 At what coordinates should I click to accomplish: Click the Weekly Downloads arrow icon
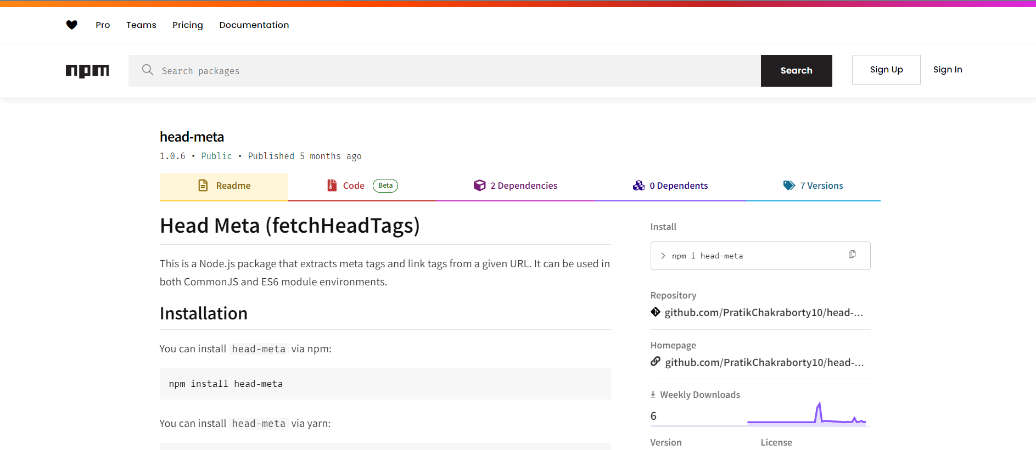(653, 395)
